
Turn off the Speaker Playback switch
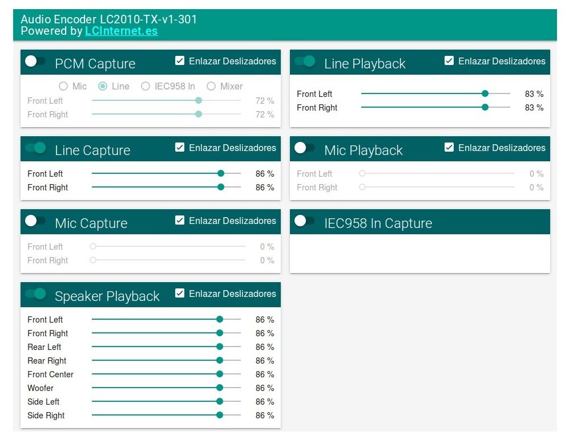point(35,294)
